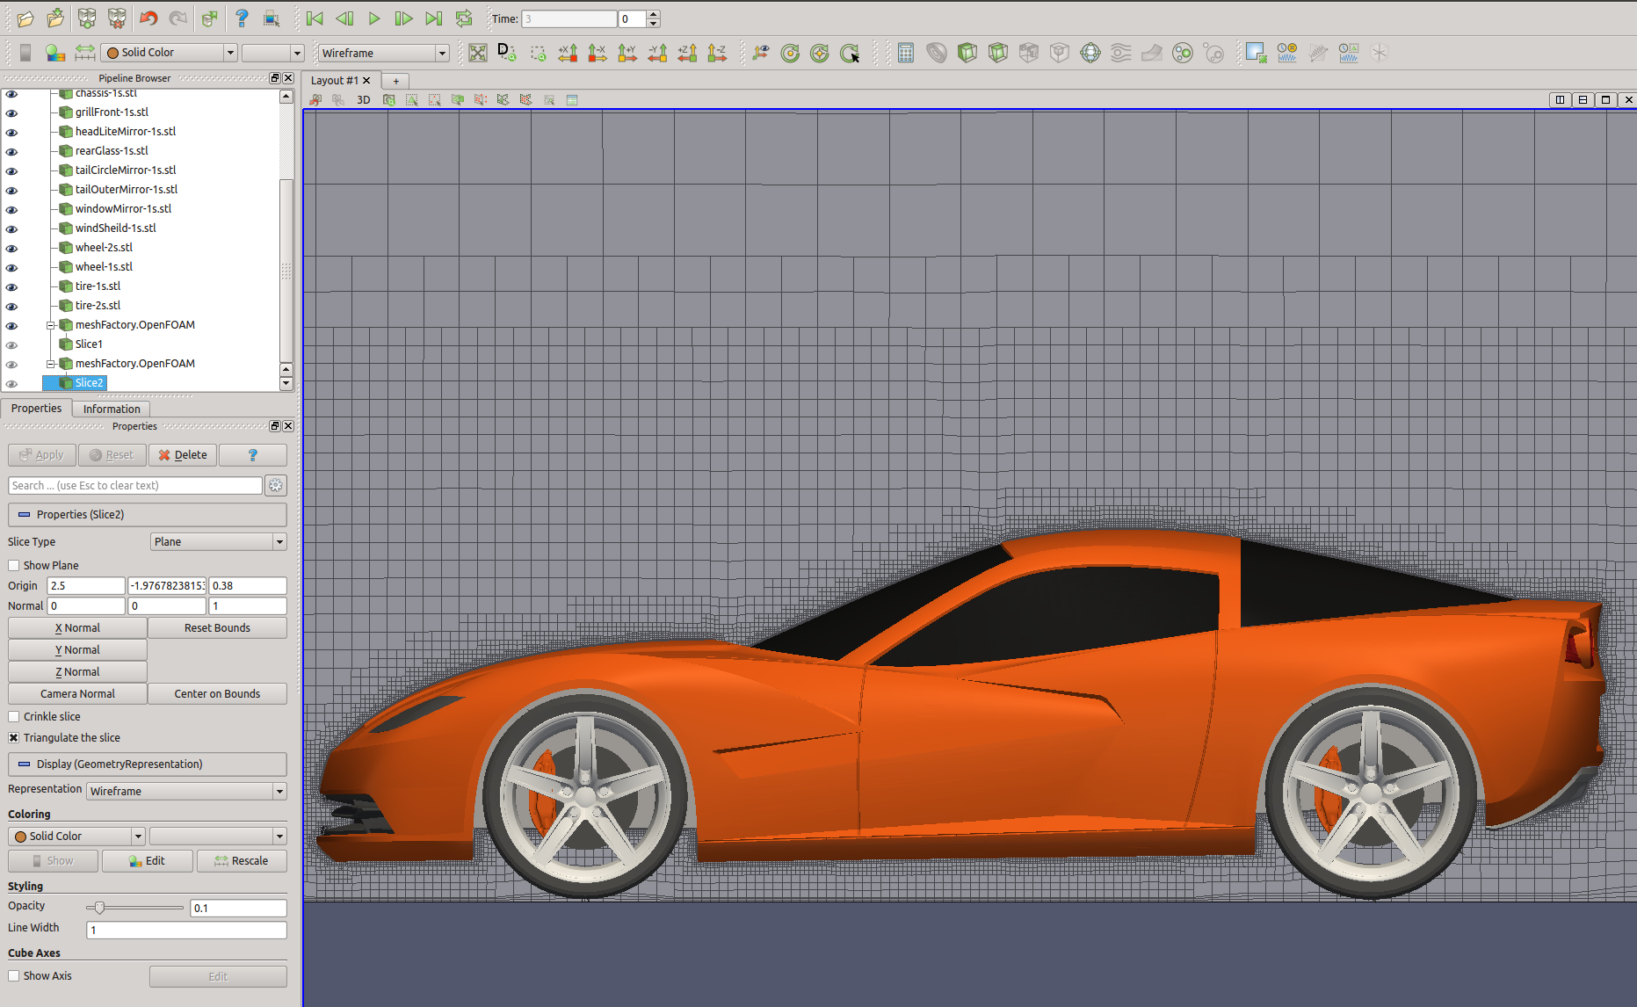1637x1007 pixels.
Task: Uncheck Triangulate the slice
Action: [x=14, y=738]
